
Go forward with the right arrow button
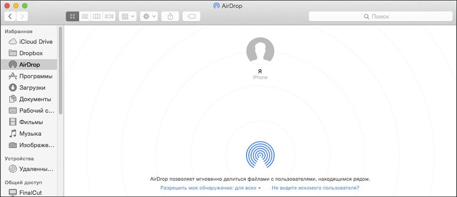tap(22, 16)
